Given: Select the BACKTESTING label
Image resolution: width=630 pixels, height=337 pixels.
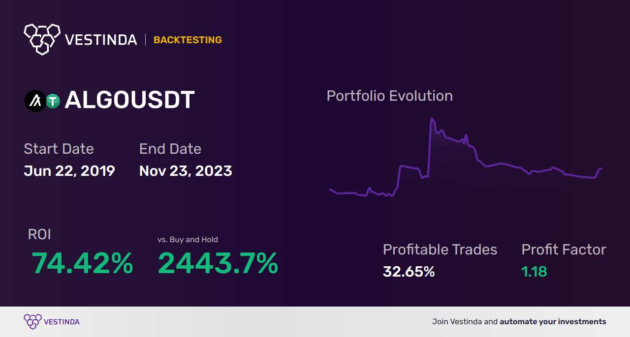Looking at the screenshot, I should [x=188, y=40].
